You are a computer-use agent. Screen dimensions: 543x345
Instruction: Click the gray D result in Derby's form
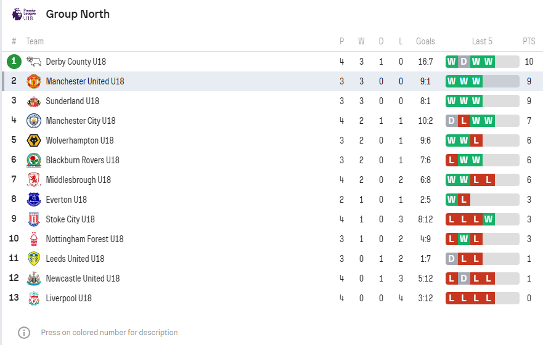click(463, 62)
